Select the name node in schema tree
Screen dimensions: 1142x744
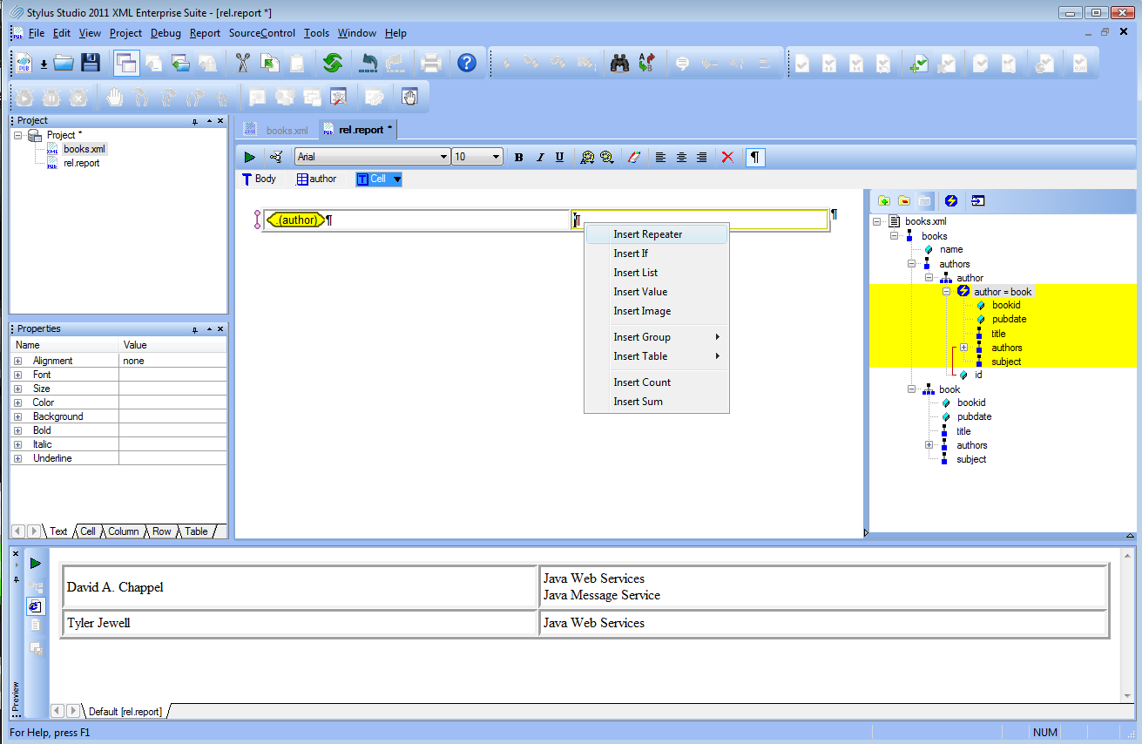tap(951, 249)
